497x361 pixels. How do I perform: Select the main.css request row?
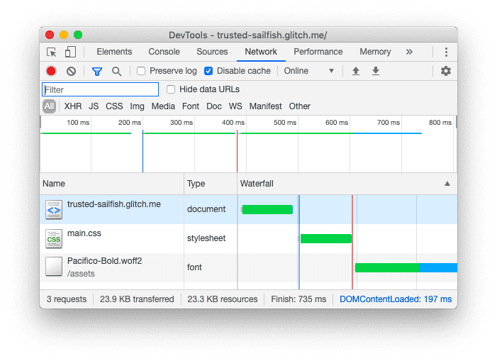(113, 238)
